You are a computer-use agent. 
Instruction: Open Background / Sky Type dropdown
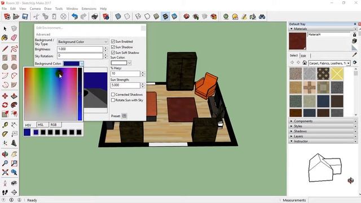click(x=82, y=42)
